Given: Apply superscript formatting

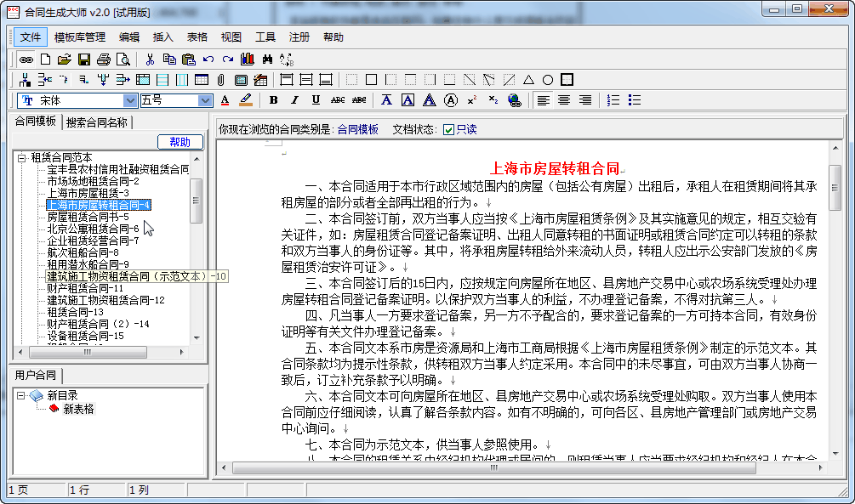Looking at the screenshot, I should pyautogui.click(x=471, y=100).
